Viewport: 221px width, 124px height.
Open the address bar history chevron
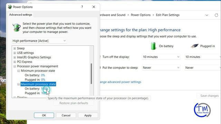(x=206, y=15)
